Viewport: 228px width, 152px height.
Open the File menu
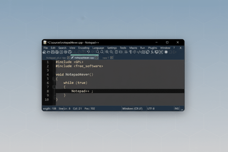click(46, 48)
